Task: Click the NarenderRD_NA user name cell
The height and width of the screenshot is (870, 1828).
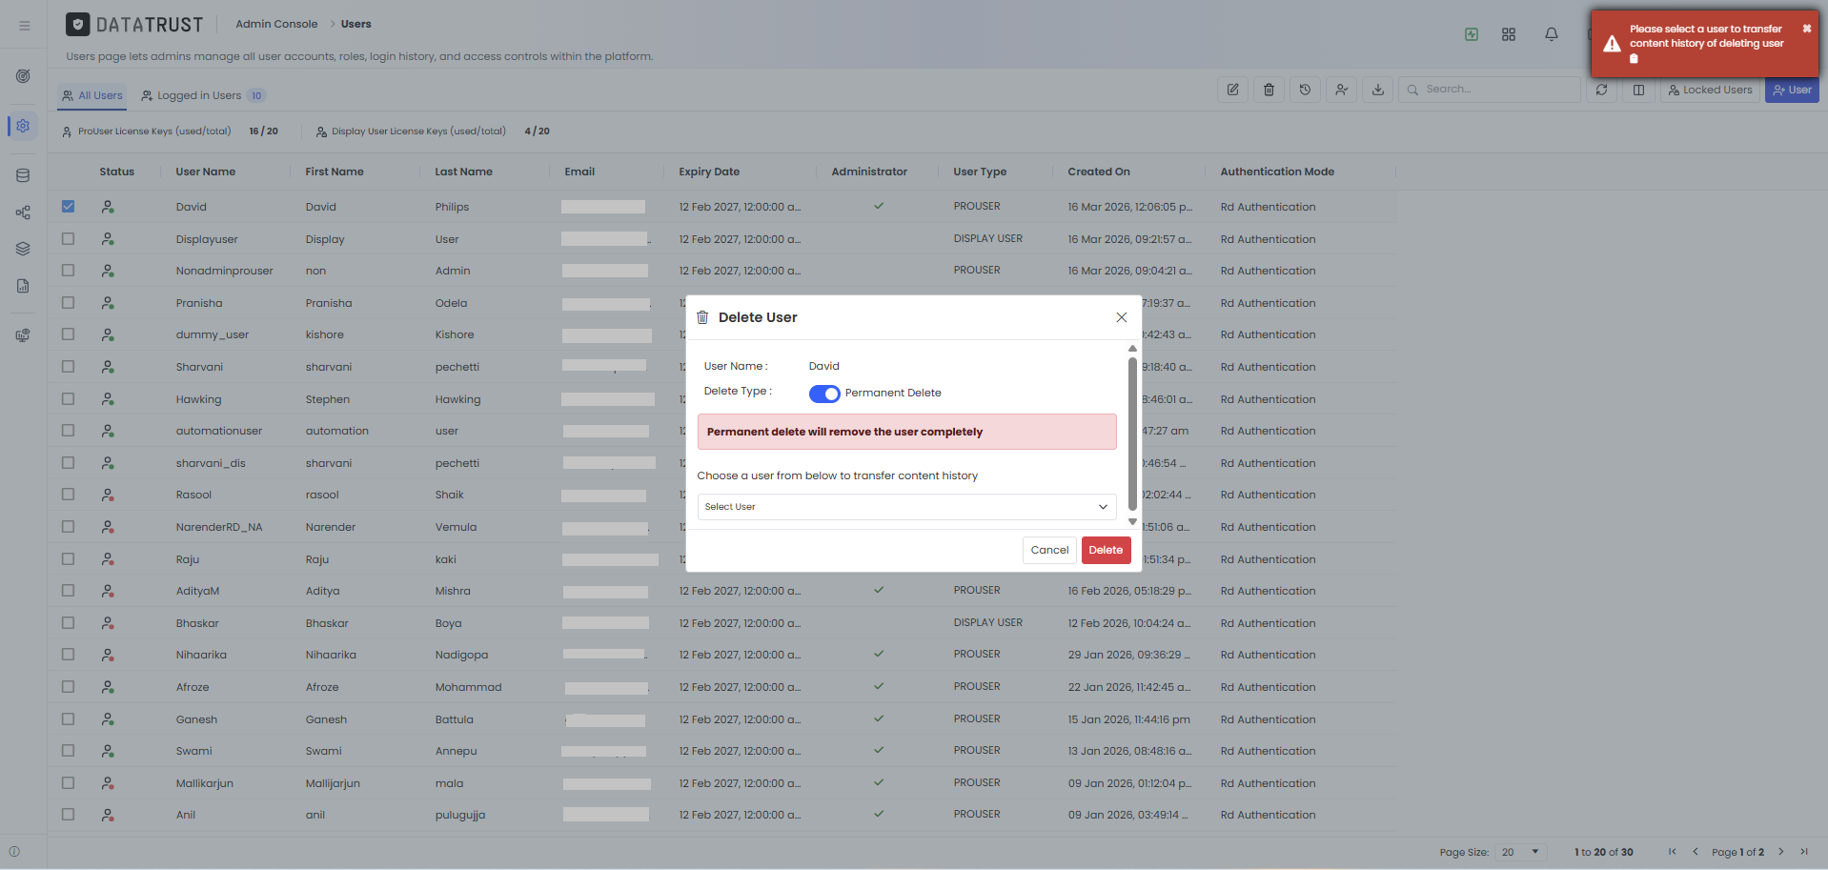Action: [219, 527]
